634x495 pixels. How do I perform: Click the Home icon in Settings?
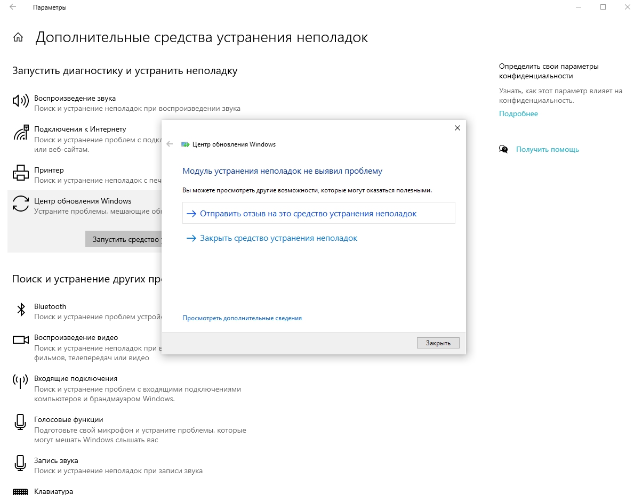point(18,38)
